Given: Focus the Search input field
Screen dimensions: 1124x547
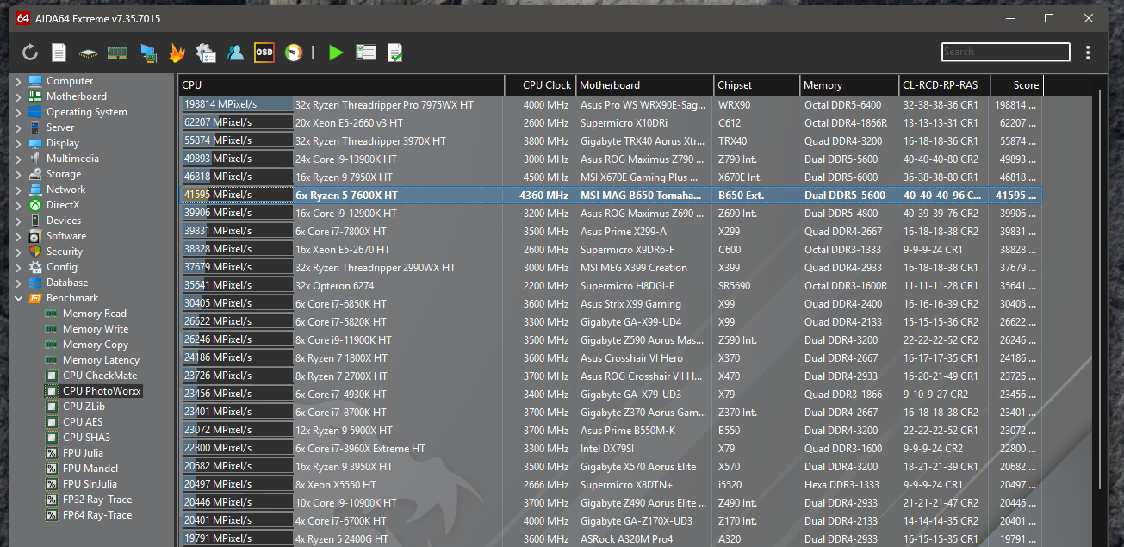Looking at the screenshot, I should click(1006, 52).
